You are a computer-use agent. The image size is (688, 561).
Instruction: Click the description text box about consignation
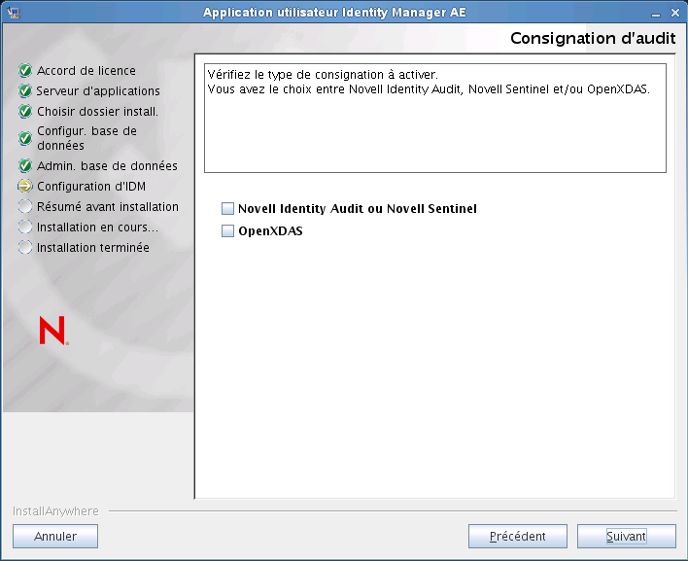tap(435, 118)
